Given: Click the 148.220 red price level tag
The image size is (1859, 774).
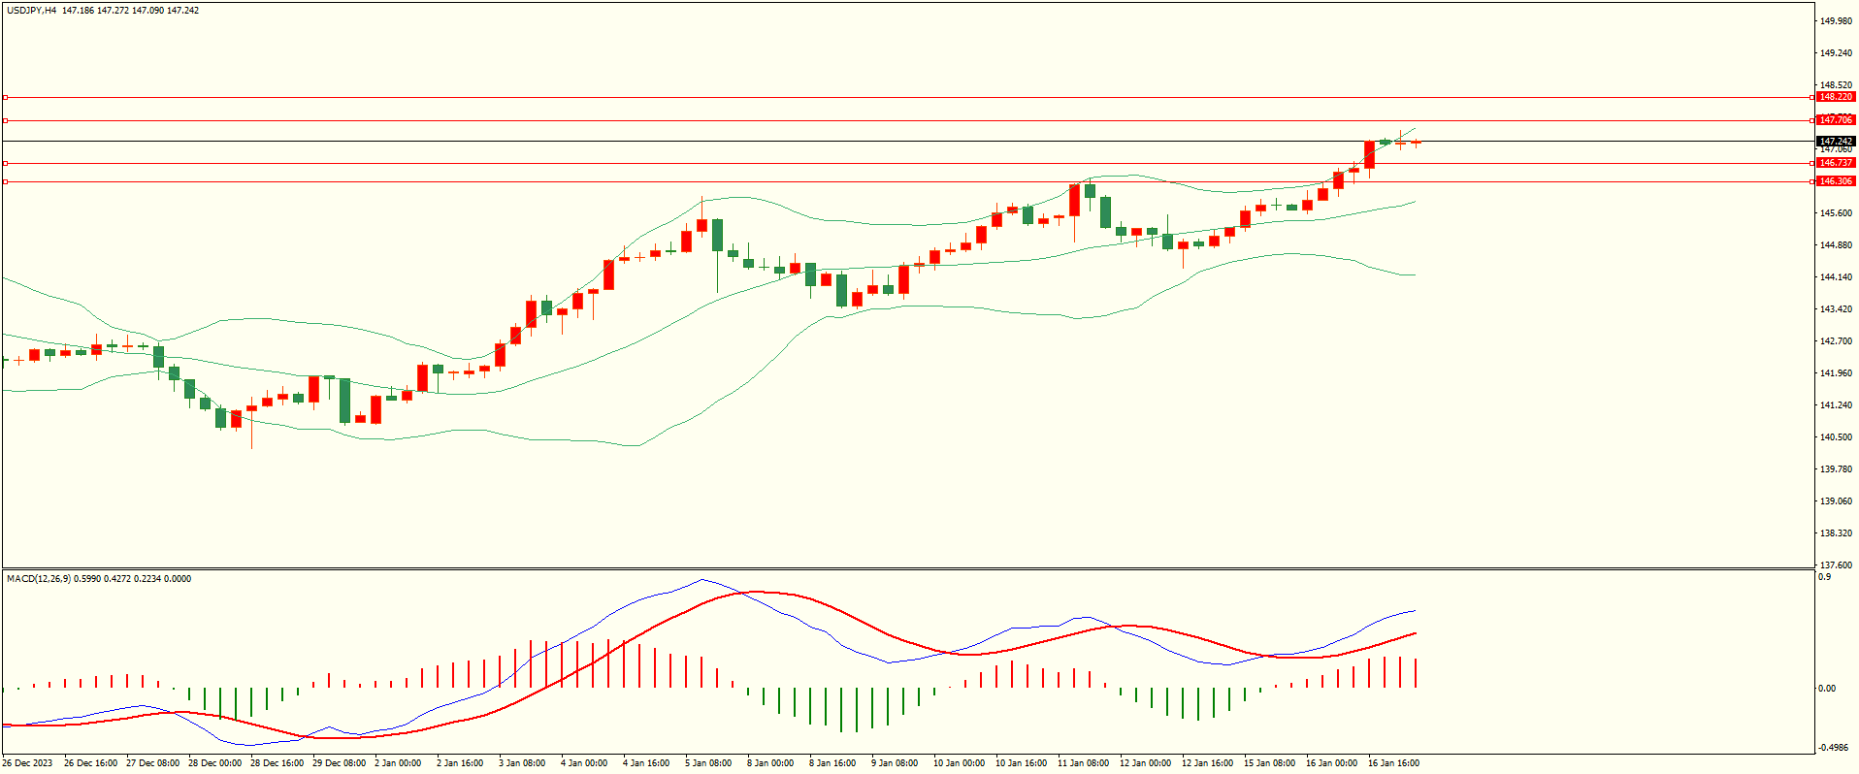Looking at the screenshot, I should [1836, 97].
